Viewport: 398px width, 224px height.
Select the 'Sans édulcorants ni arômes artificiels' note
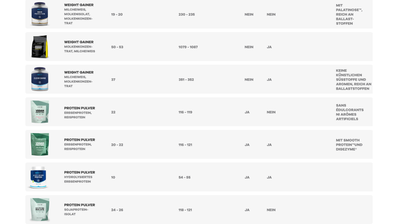coord(350,112)
